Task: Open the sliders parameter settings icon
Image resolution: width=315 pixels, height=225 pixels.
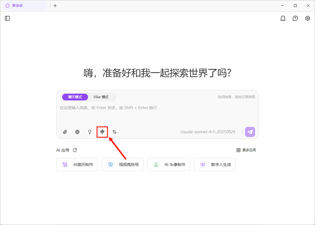Action: (114, 132)
